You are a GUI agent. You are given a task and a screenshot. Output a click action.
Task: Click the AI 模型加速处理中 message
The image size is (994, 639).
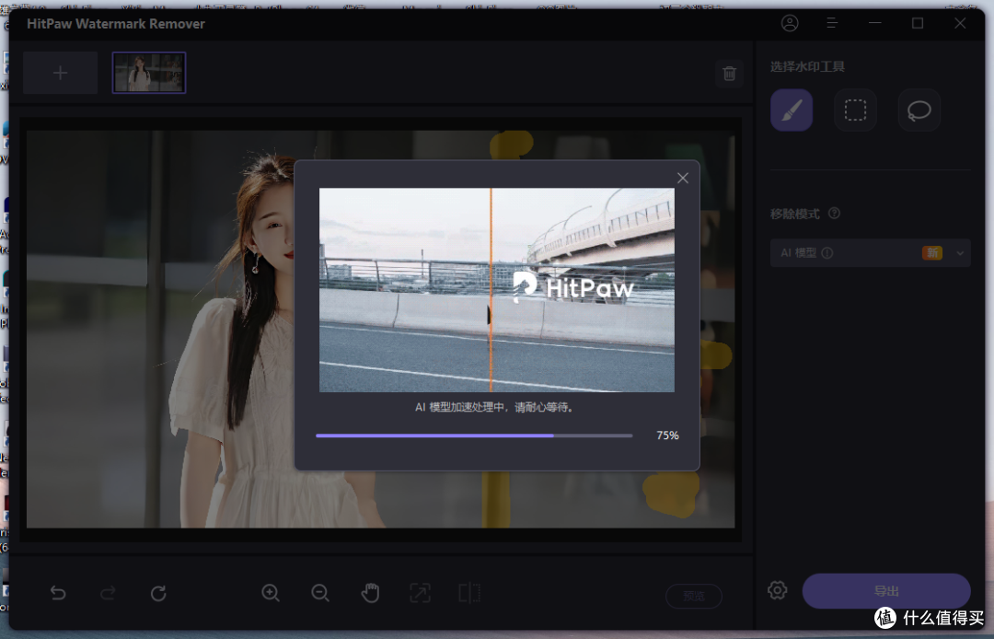(494, 407)
